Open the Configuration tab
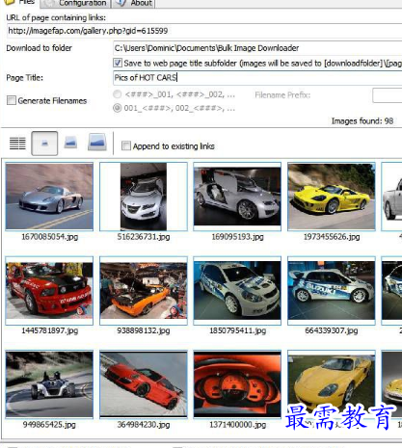The height and width of the screenshot is (448, 402). click(x=77, y=3)
